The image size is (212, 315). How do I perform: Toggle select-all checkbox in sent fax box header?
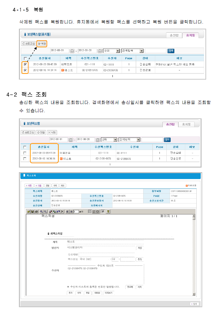point(25,147)
